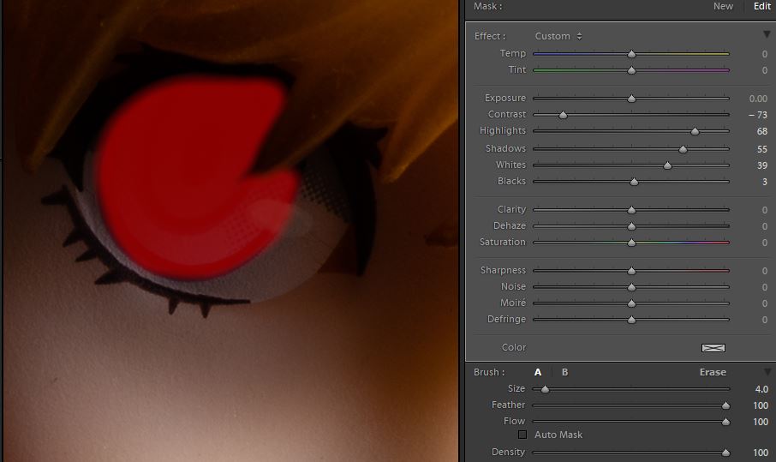Click the Highlights value 68
The height and width of the screenshot is (462, 776).
(762, 131)
